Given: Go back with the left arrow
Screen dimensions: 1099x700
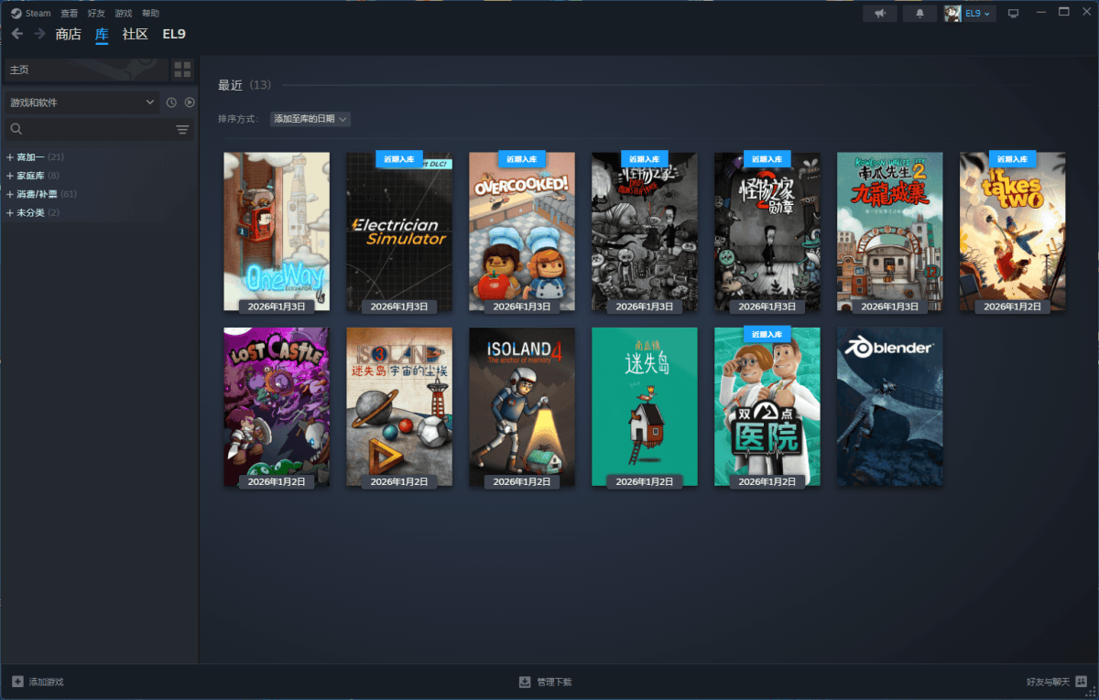Looking at the screenshot, I should [x=17, y=34].
